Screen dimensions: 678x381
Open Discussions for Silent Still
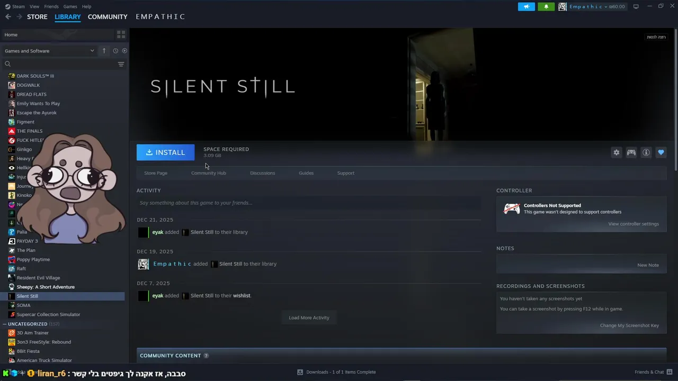click(263, 173)
